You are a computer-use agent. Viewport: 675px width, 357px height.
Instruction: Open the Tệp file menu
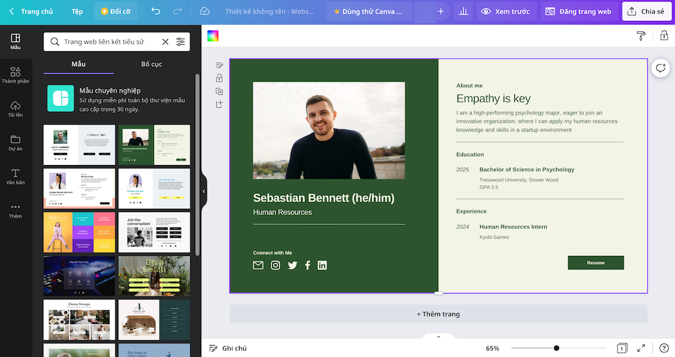[x=78, y=11]
